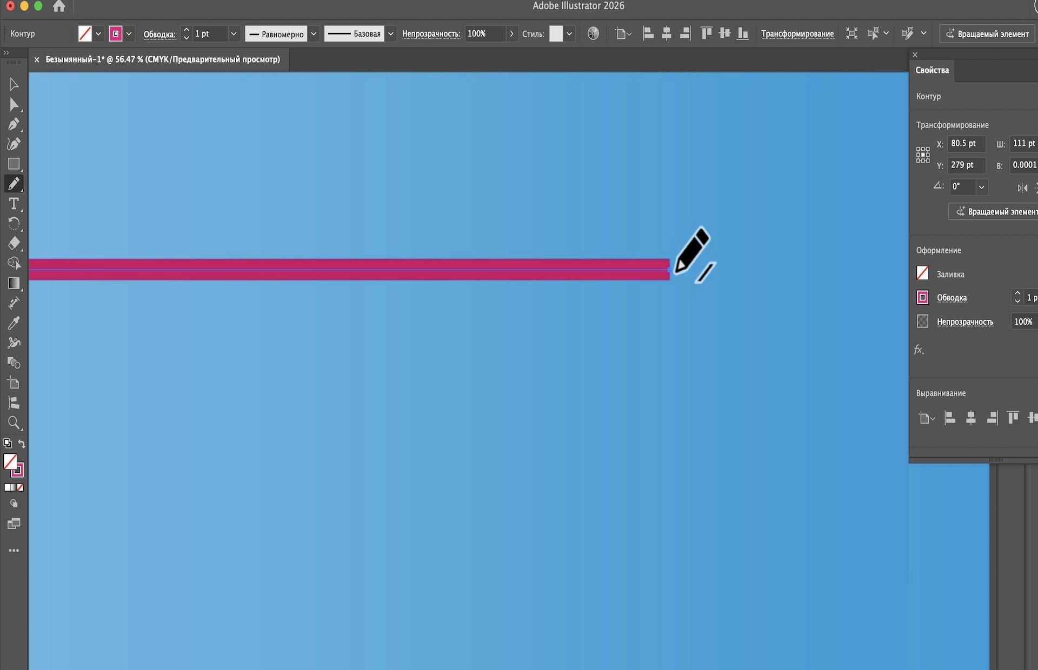1038x670 pixels.
Task: Click the flip horizontal icon in Transform
Action: [1022, 188]
